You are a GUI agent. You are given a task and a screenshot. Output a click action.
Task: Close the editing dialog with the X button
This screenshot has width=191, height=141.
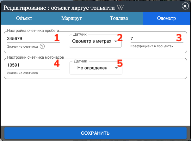(x=185, y=6)
